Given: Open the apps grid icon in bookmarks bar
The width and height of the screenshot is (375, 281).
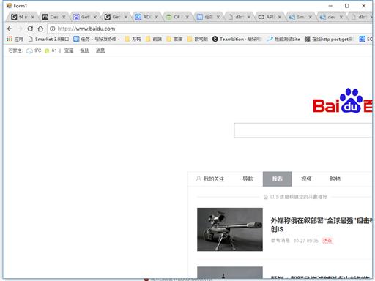Looking at the screenshot, I should [x=10, y=39].
